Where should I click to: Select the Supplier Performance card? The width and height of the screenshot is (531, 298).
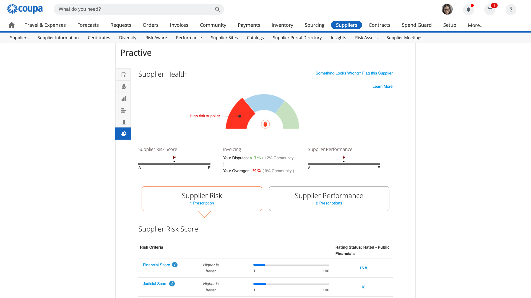[x=329, y=198]
